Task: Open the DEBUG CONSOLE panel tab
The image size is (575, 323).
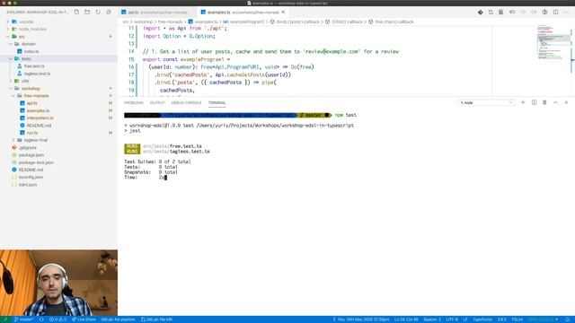Action: 186,103
